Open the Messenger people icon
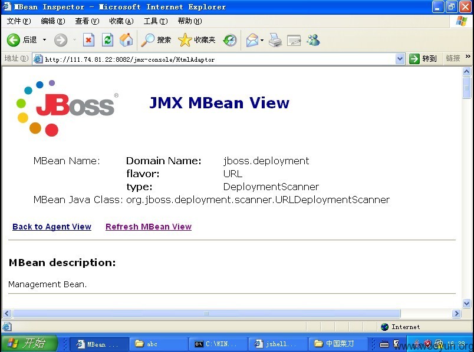 click(313, 40)
